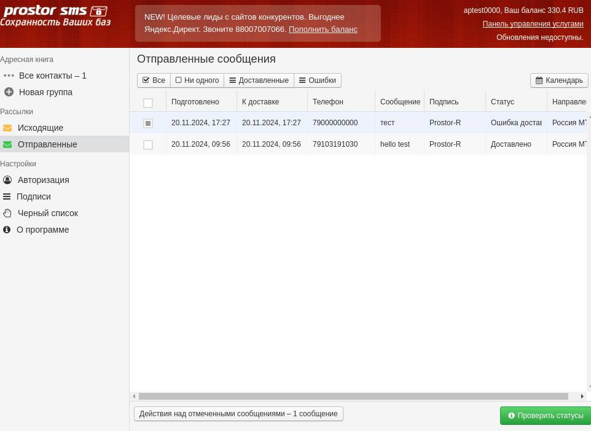Image resolution: width=591 pixels, height=431 pixels.
Task: Click the horizontal scrollbar right arrow
Action: pyautogui.click(x=582, y=397)
